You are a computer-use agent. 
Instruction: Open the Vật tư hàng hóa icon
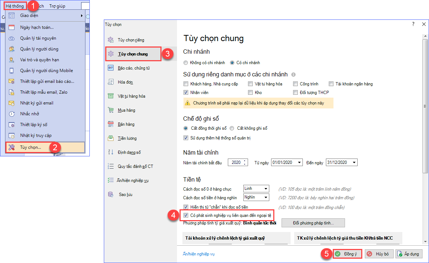pyautogui.click(x=111, y=96)
